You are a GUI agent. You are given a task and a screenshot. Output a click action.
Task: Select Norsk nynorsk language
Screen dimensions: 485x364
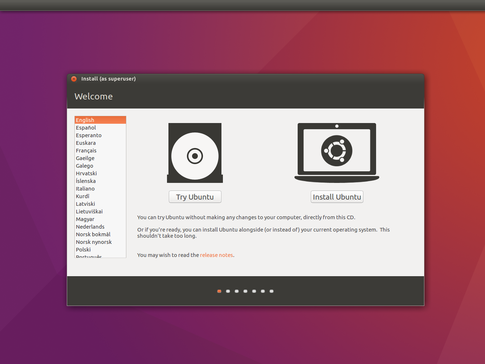(100, 242)
